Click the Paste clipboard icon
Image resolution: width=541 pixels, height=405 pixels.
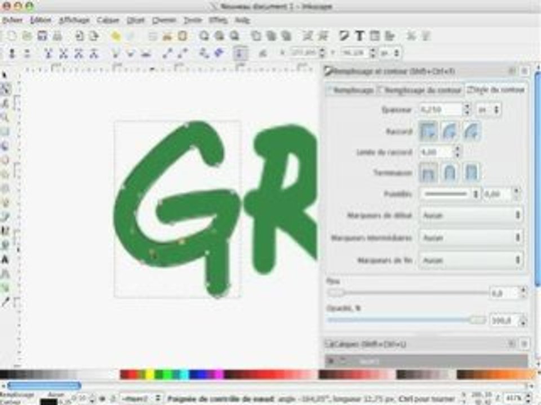click(x=183, y=36)
